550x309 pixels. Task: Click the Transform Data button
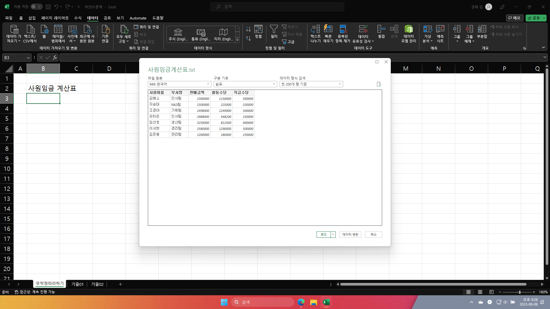coord(350,235)
